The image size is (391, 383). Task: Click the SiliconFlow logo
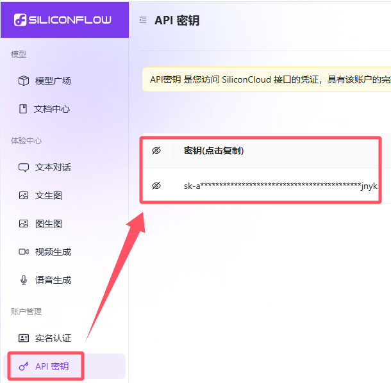63,20
